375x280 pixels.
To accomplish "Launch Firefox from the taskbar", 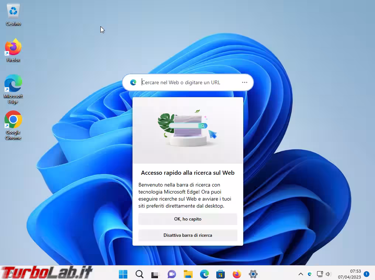I will point(237,274).
